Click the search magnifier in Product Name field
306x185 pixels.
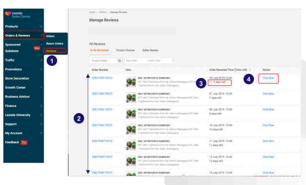(x=119, y=60)
